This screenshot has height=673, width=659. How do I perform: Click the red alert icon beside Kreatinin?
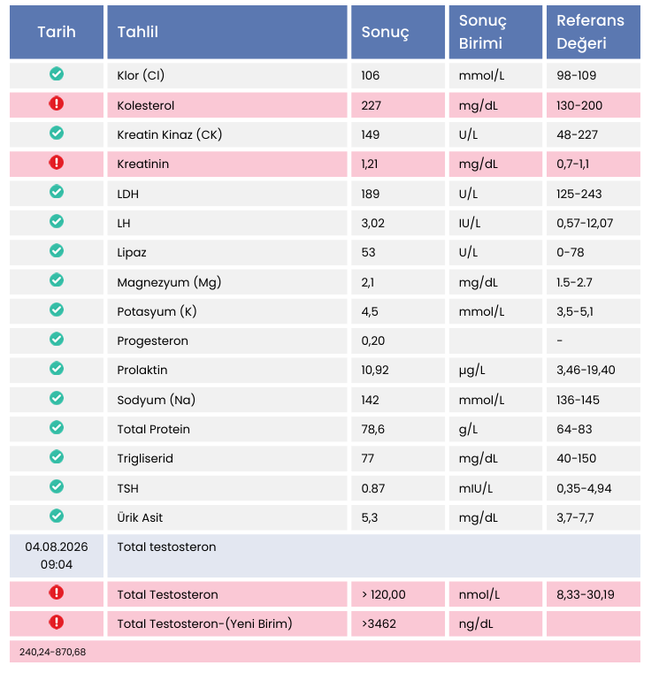(57, 163)
